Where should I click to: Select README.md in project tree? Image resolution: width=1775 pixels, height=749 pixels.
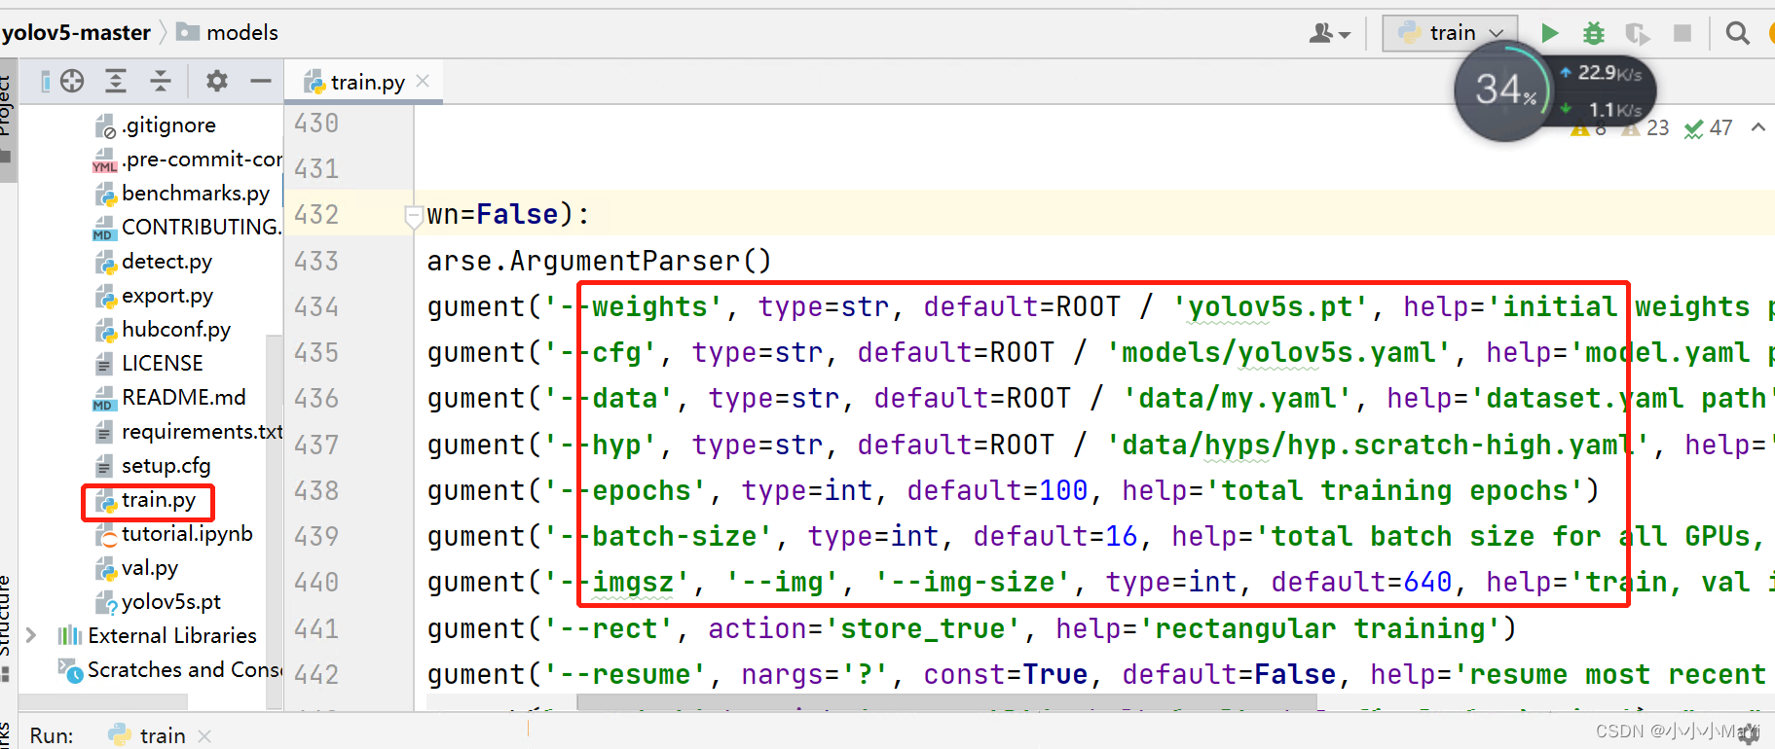click(x=169, y=398)
